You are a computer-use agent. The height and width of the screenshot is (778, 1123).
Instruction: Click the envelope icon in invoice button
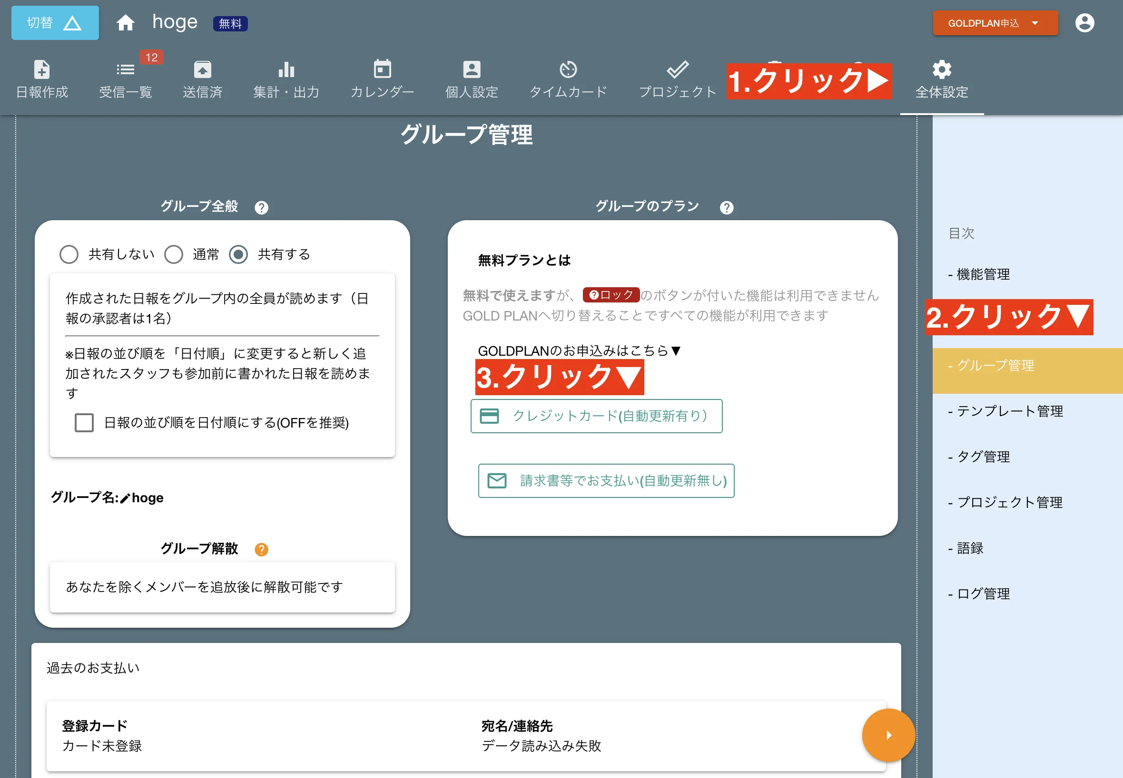click(497, 481)
